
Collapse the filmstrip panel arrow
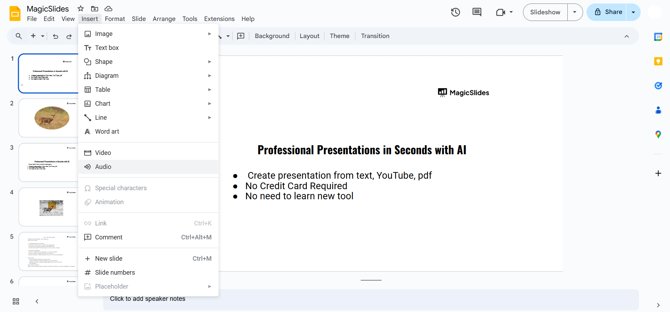(37, 301)
